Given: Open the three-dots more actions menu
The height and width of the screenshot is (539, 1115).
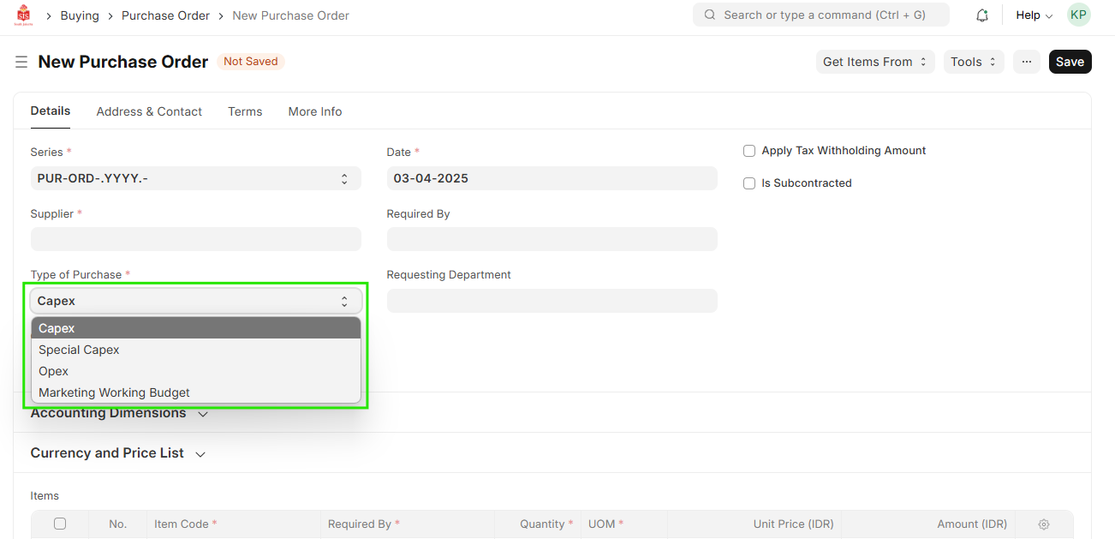Looking at the screenshot, I should tap(1026, 62).
